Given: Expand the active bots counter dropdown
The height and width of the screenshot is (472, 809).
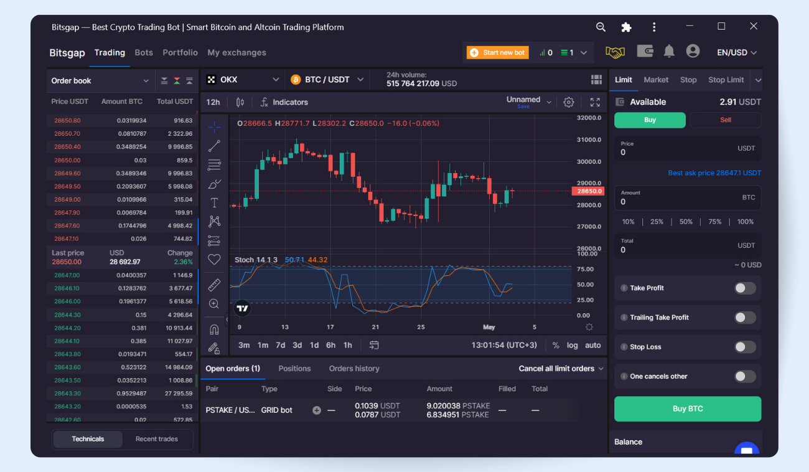Looking at the screenshot, I should click(584, 53).
